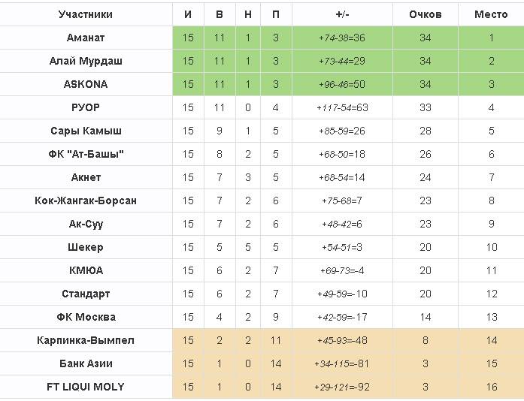Click the Очков column header
524x401 pixels.
pos(426,14)
